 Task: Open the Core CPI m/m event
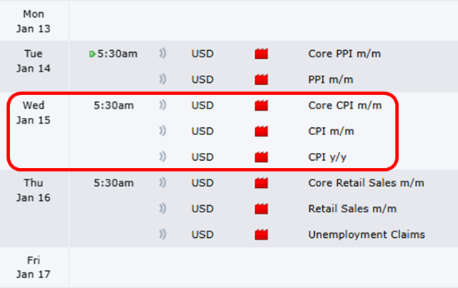pos(343,106)
